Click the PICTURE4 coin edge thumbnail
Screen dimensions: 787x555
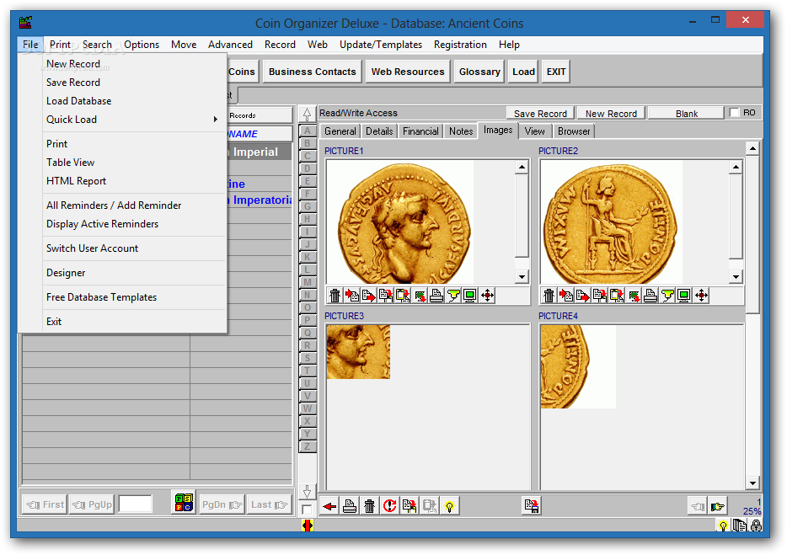(578, 366)
